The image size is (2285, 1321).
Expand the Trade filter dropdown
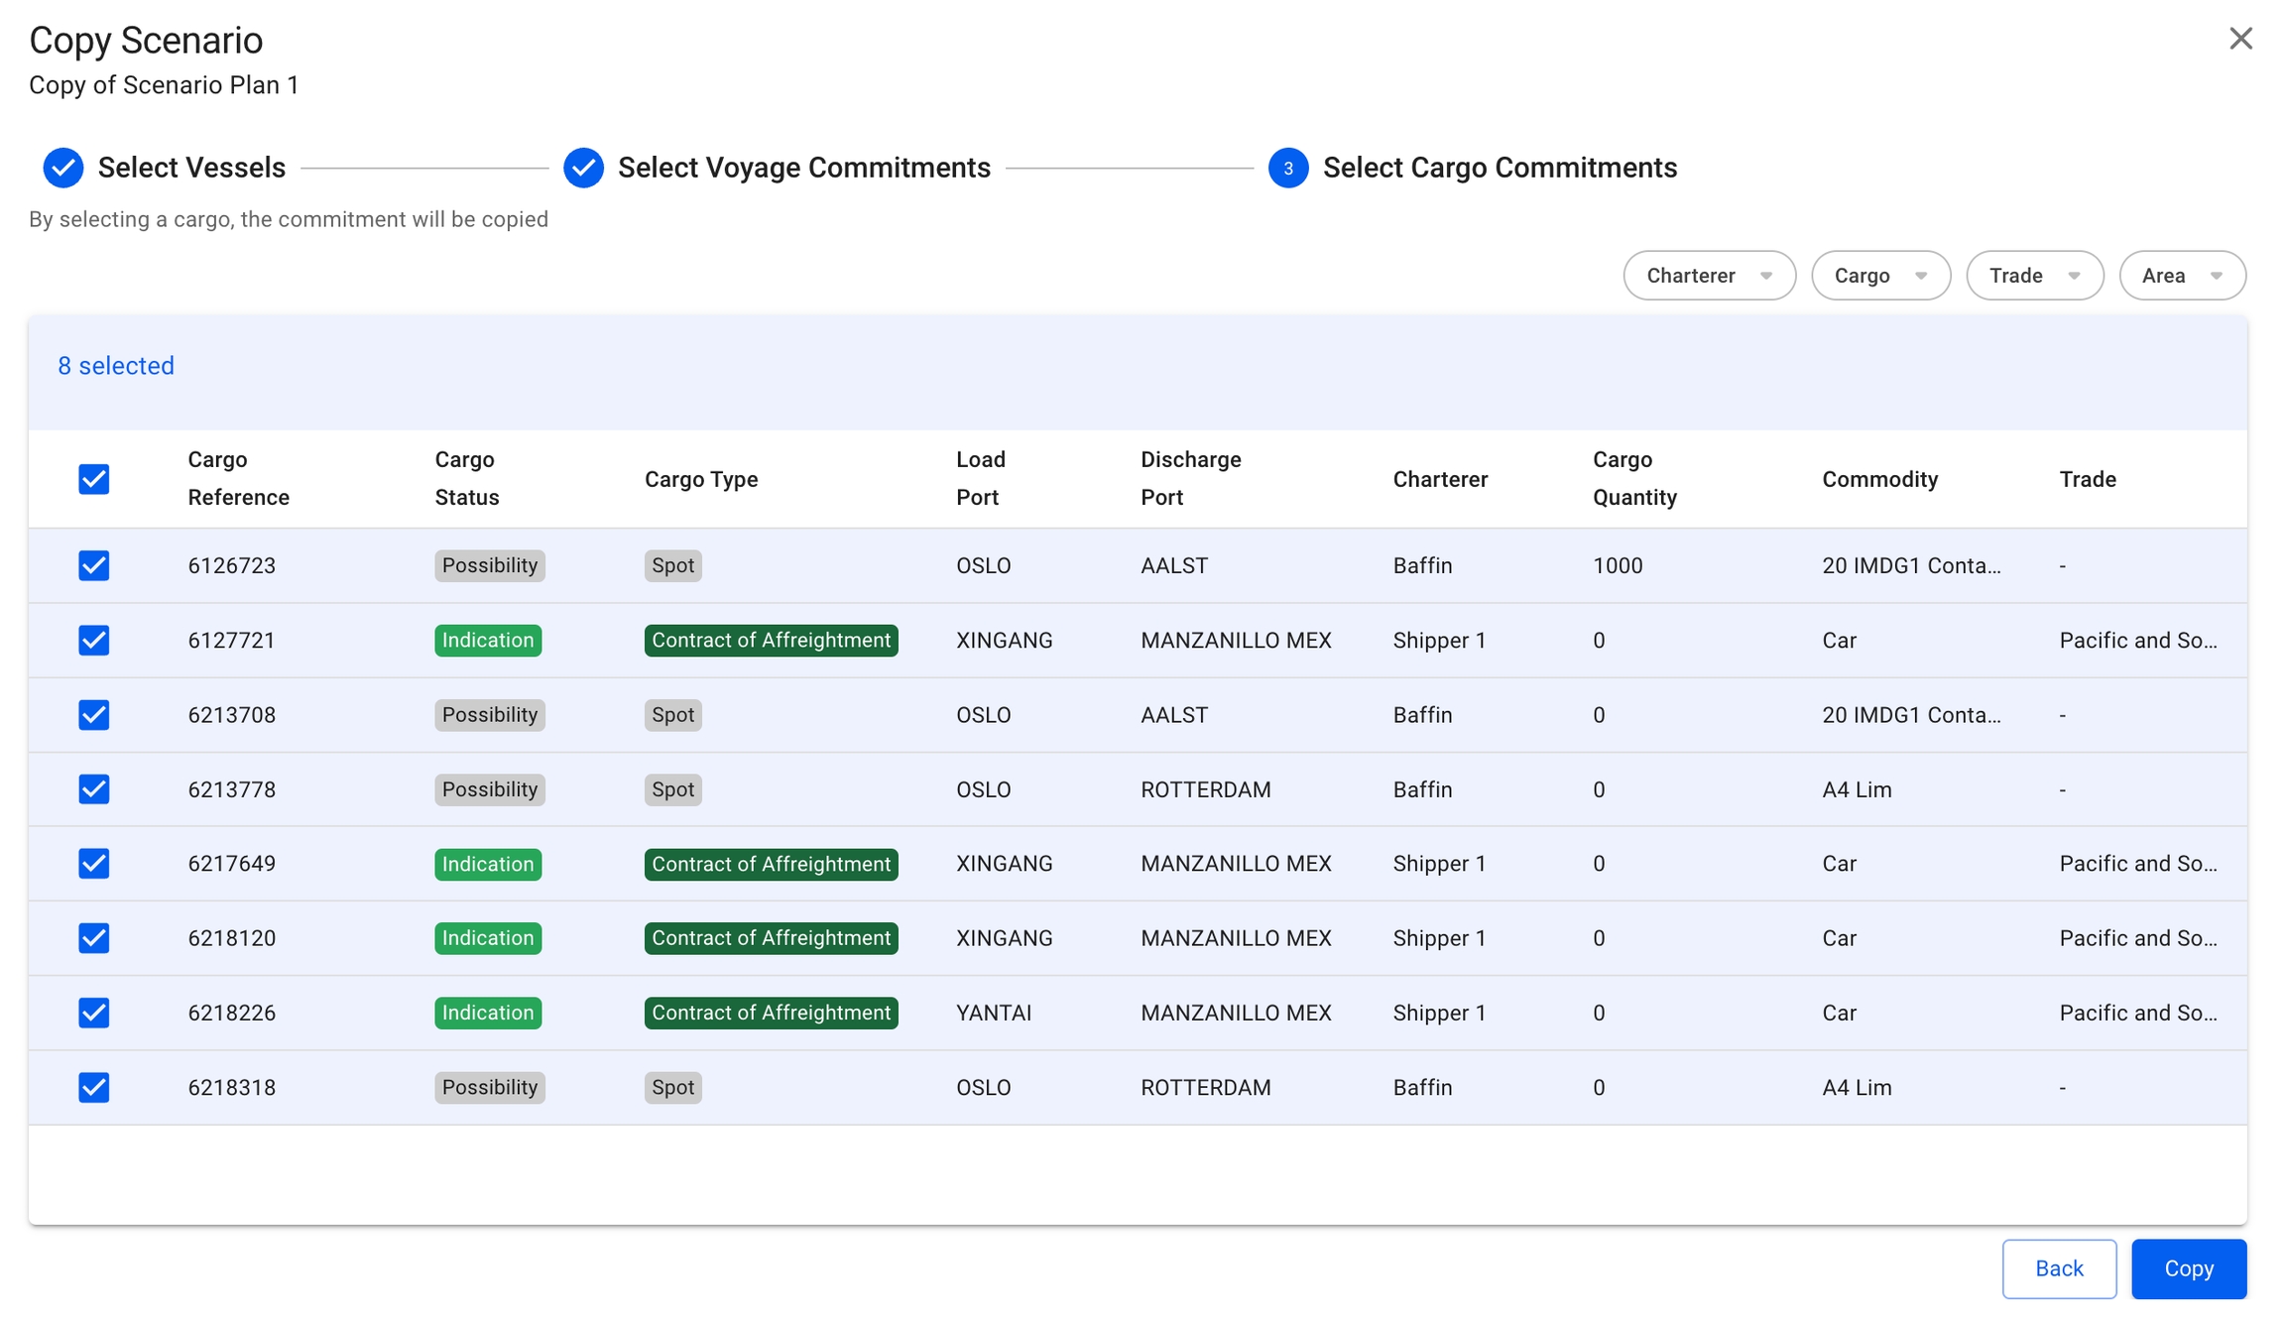click(2034, 276)
